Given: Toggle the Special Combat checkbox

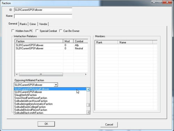Looking at the screenshot, I should [x=37, y=31].
